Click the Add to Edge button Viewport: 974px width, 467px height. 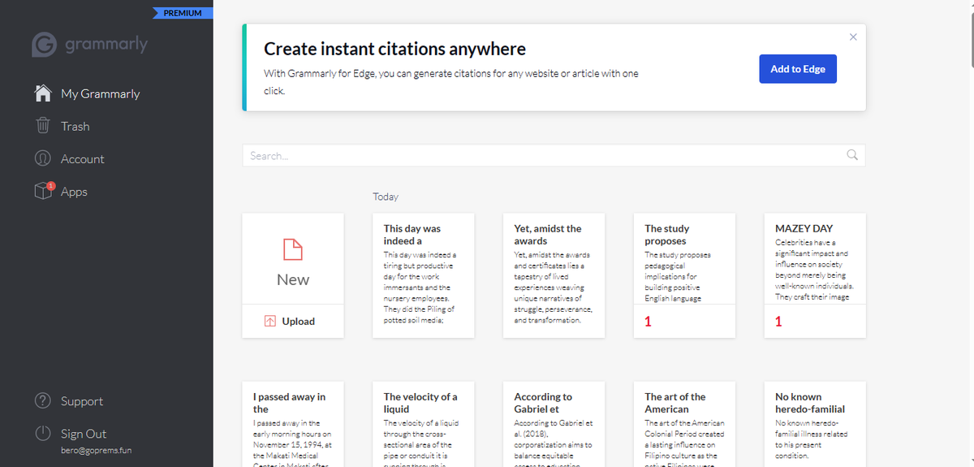pyautogui.click(x=798, y=69)
